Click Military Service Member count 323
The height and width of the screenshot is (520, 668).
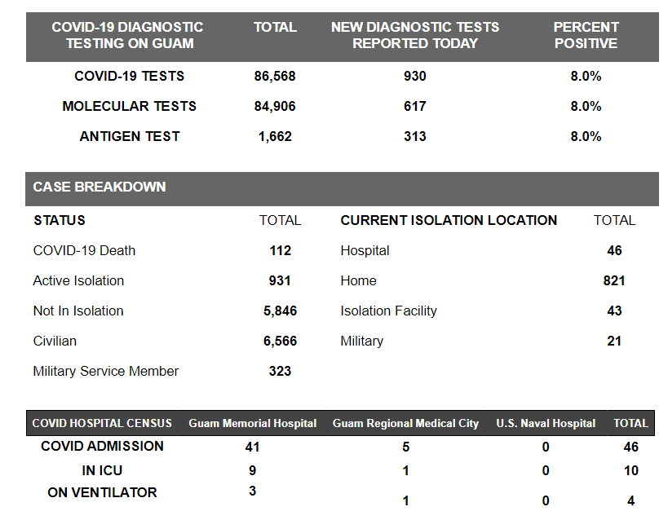pyautogui.click(x=280, y=372)
